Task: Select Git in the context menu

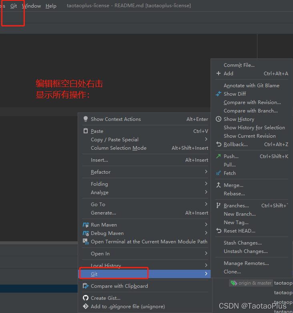Action: click(144, 274)
